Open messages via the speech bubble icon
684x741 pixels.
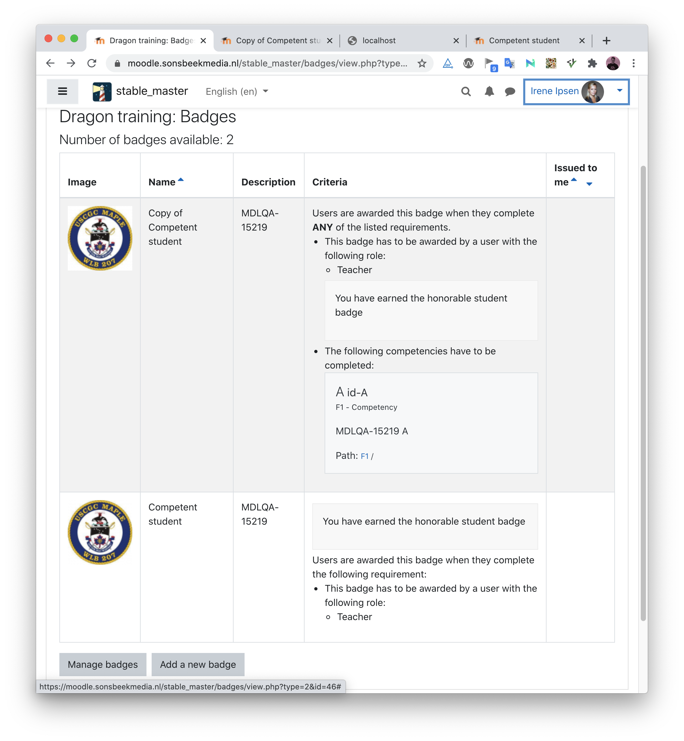point(510,91)
